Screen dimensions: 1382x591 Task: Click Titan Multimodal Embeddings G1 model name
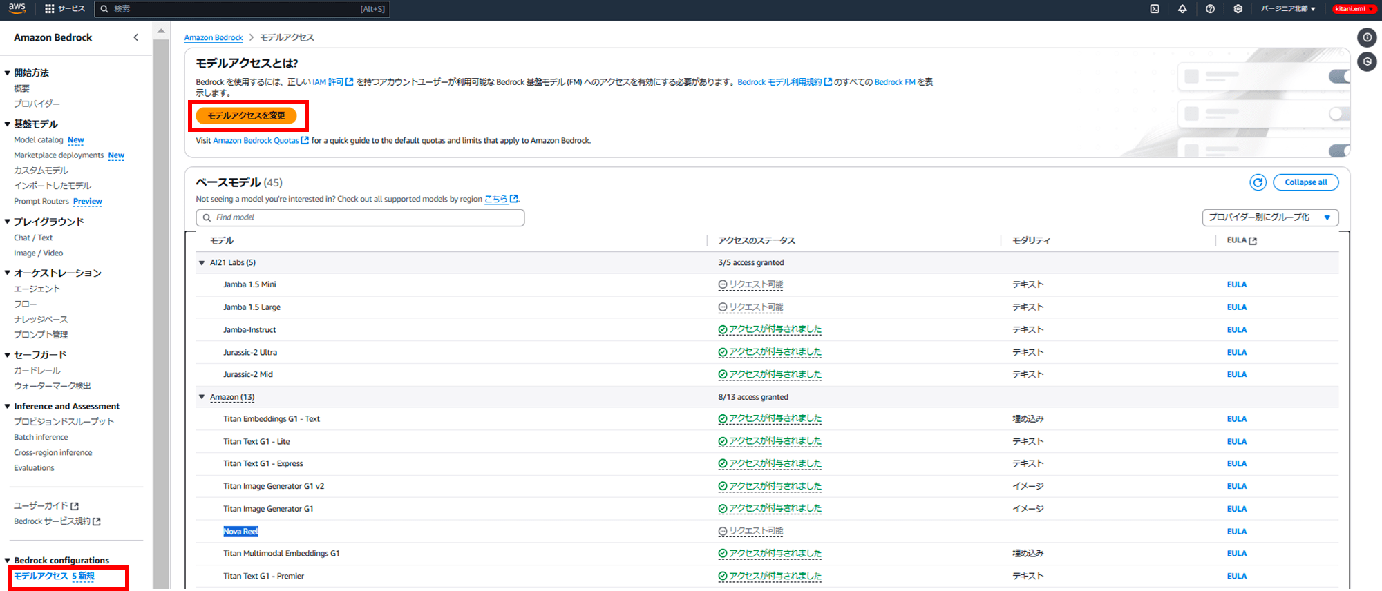pyautogui.click(x=281, y=554)
